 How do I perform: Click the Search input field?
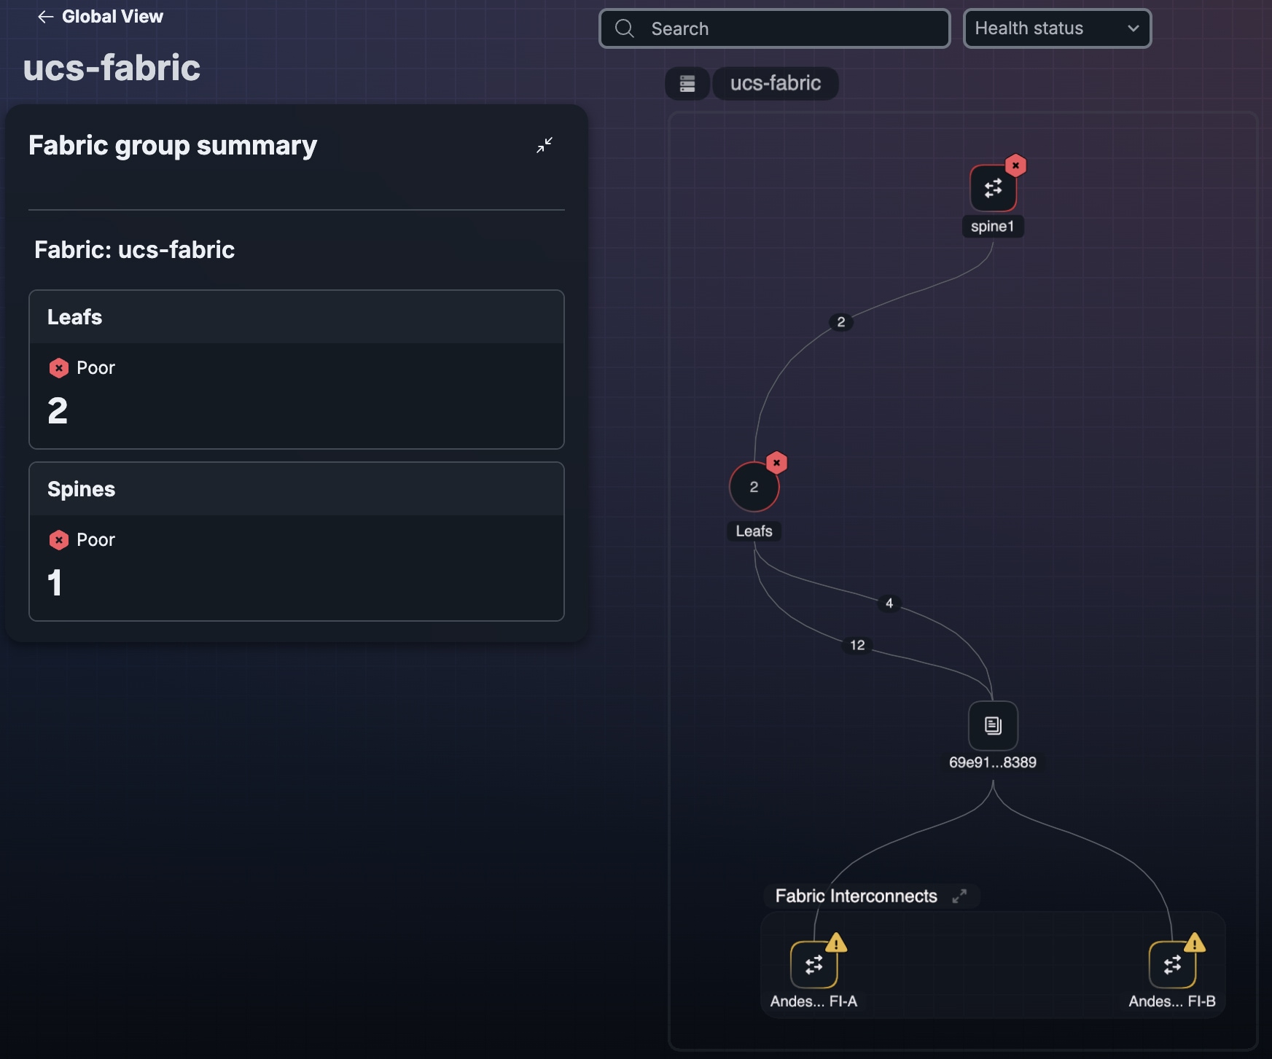coord(775,28)
